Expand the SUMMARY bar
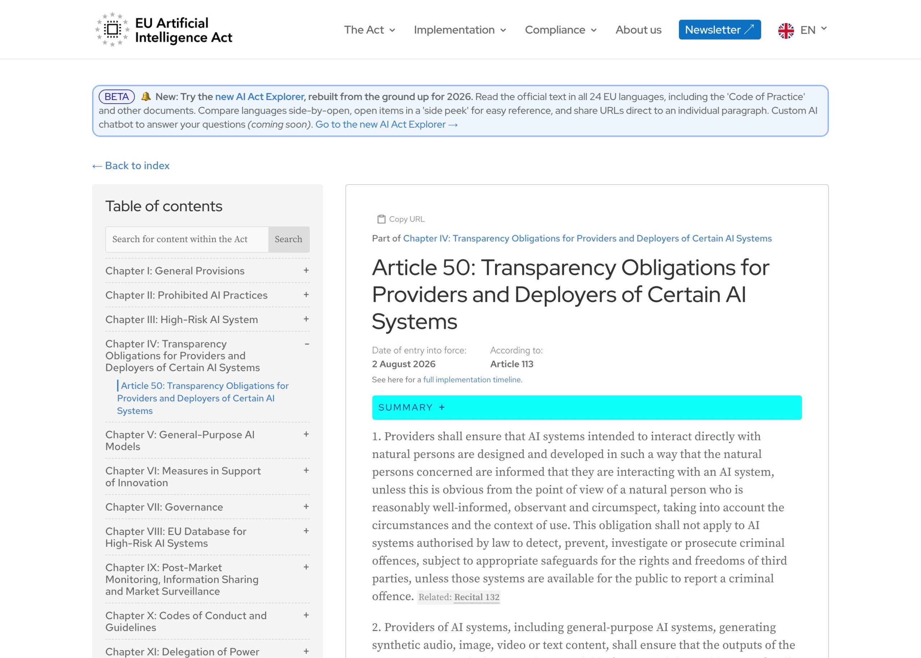 coord(587,408)
